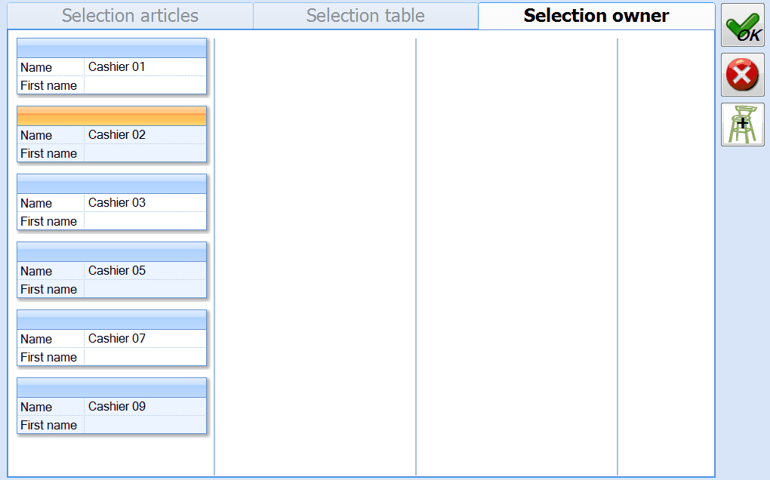Click First name field under Cashier 09
The height and width of the screenshot is (480, 770).
click(x=144, y=426)
